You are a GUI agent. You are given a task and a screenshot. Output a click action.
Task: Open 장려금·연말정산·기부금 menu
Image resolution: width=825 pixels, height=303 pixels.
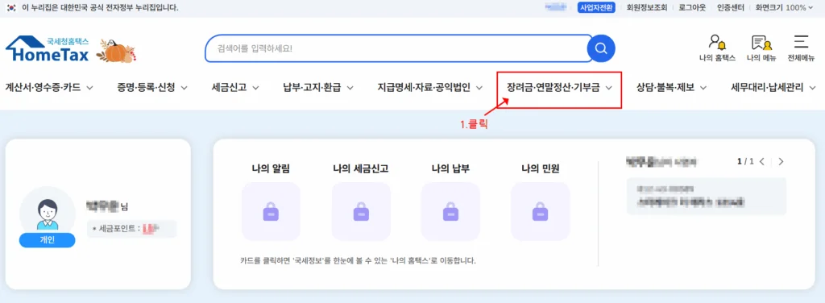tap(560, 88)
